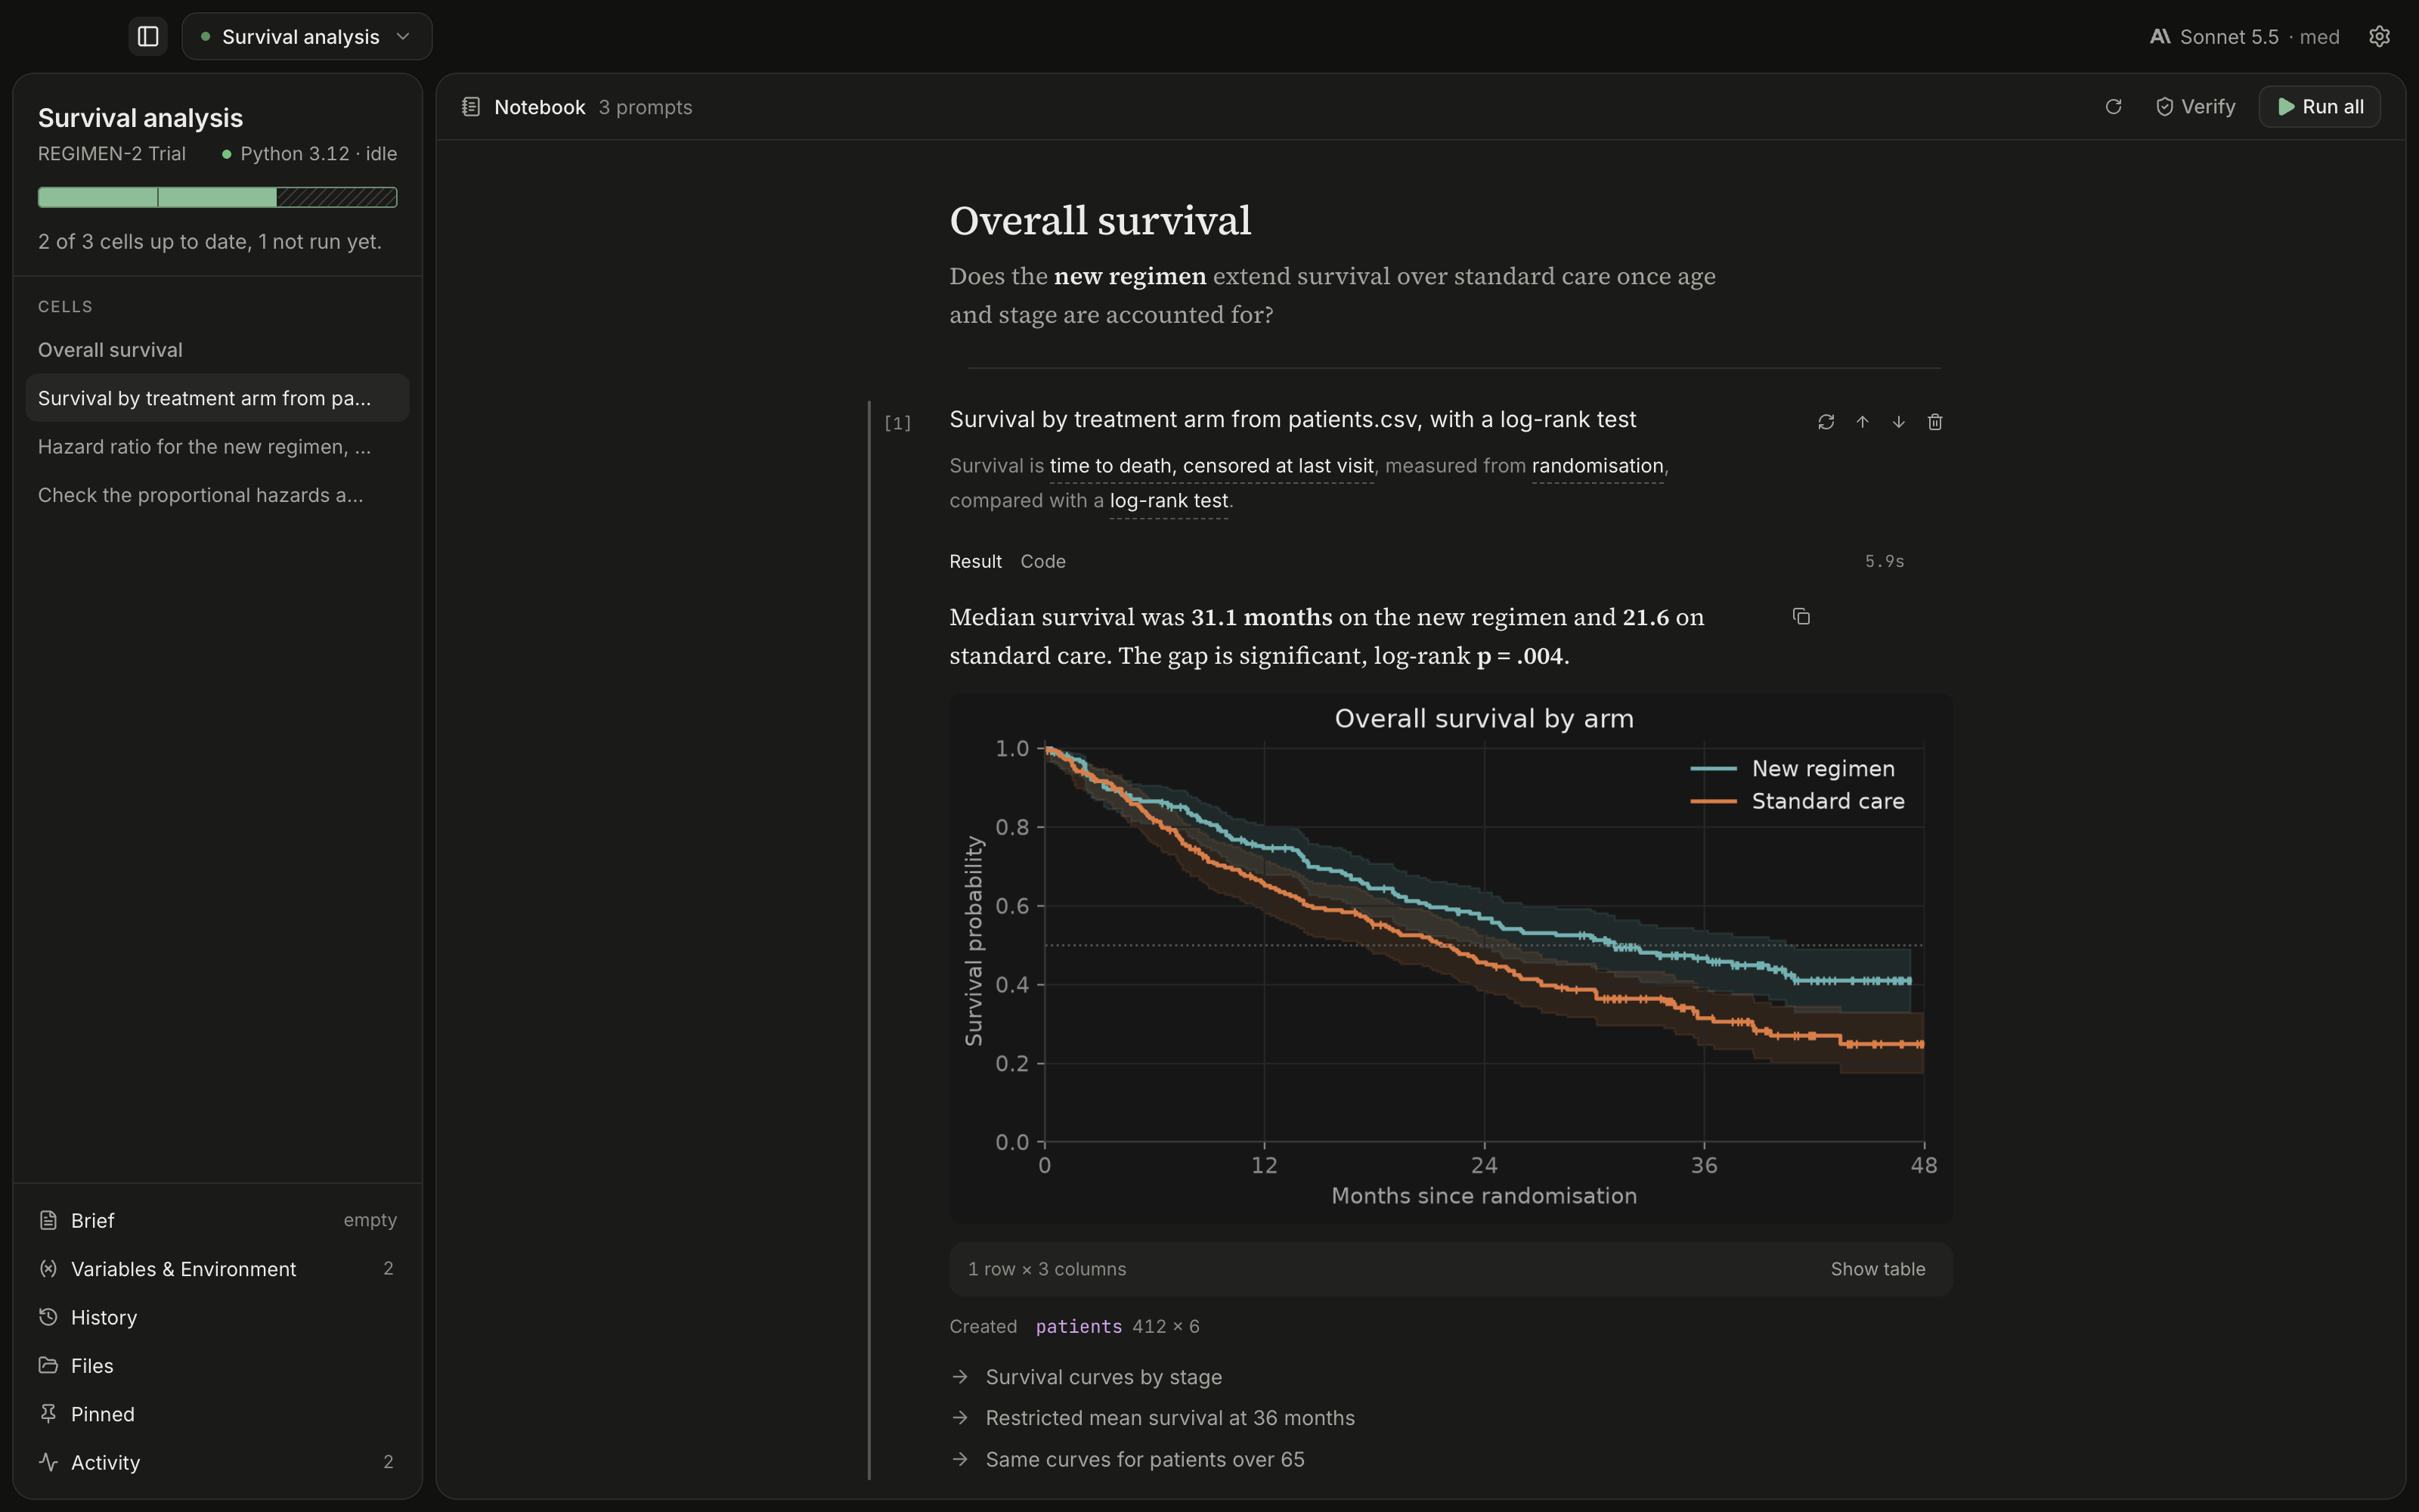Viewport: 2419px width, 1512px height.
Task: Click the Sonnet 5.5 model selector
Action: 2244,37
